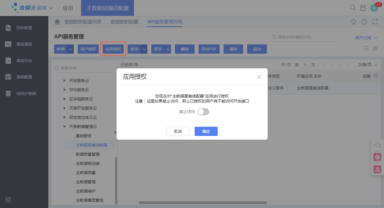384x208 pixels.
Task: Click 确定 to confirm authorization
Action: tap(206, 131)
